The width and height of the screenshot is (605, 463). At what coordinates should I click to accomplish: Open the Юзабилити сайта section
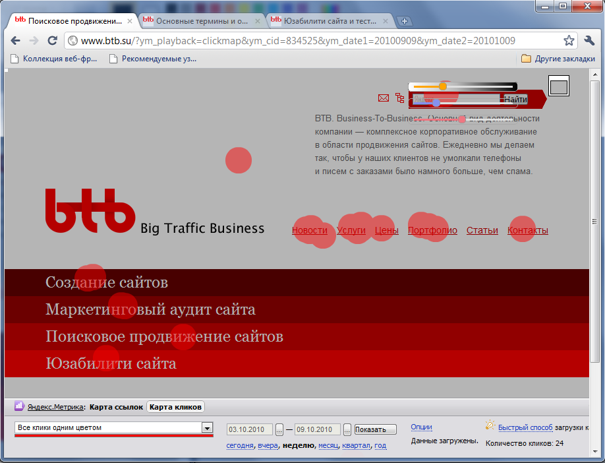click(x=111, y=363)
